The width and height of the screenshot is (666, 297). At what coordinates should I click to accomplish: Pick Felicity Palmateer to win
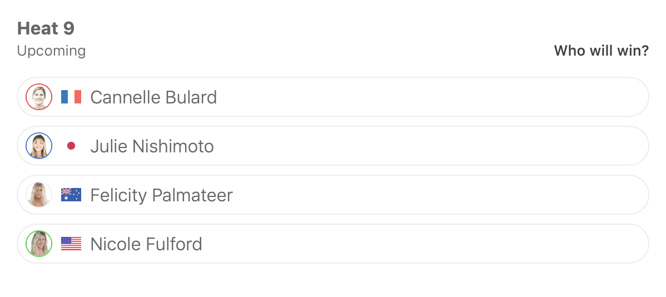[x=389, y=195]
